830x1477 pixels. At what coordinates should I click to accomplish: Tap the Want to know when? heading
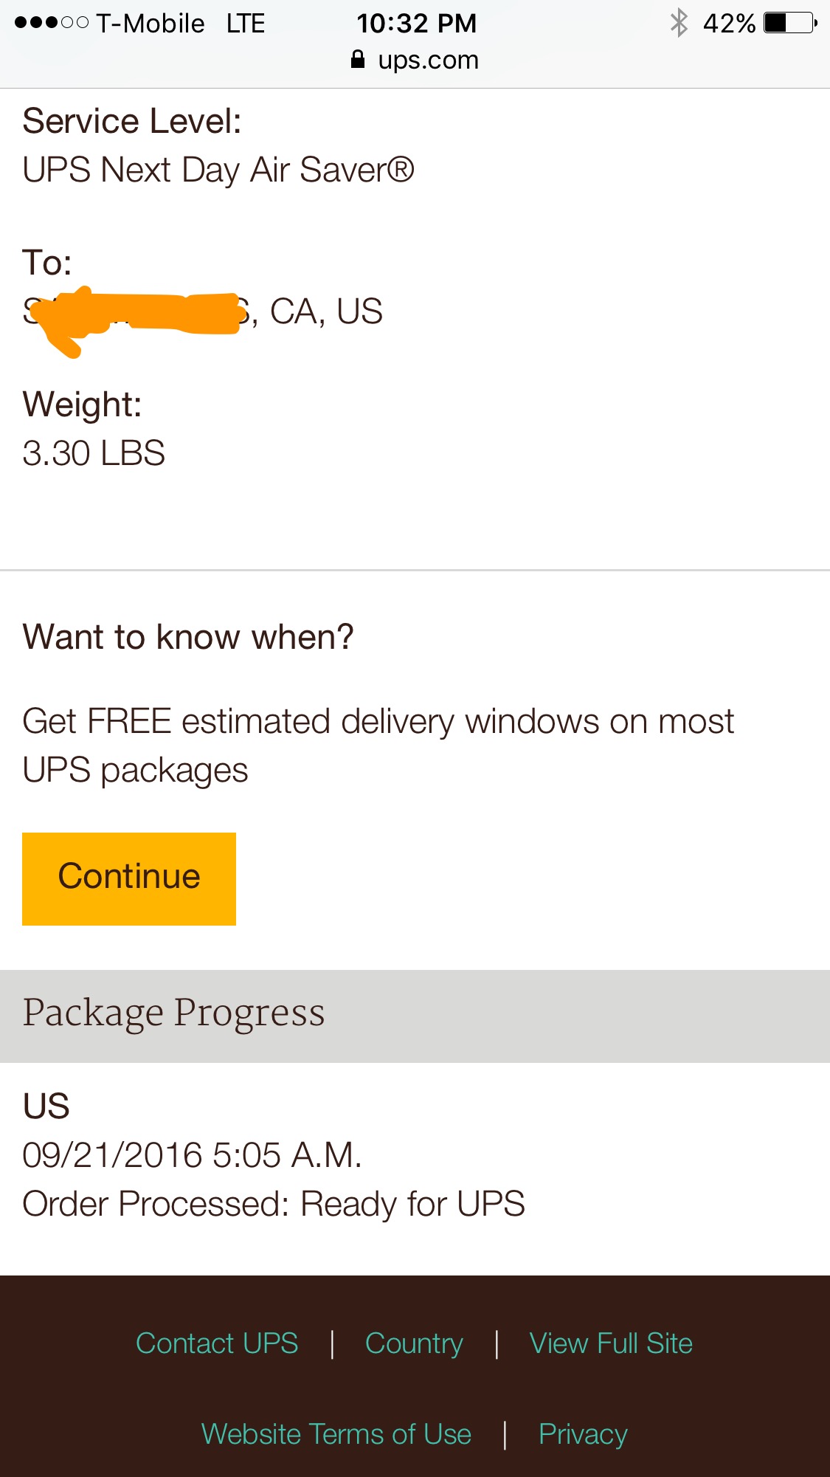click(188, 637)
